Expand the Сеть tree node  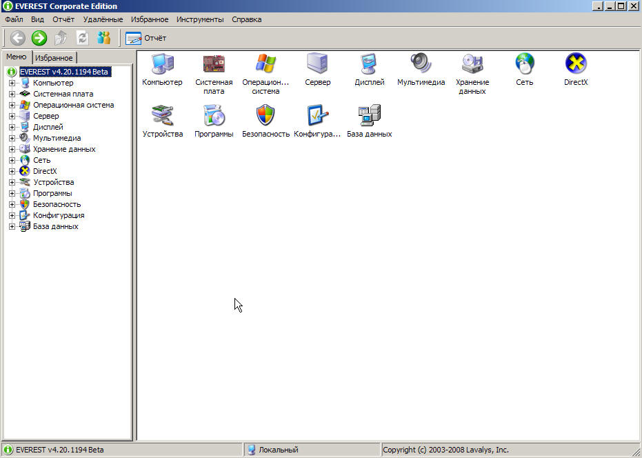pos(12,160)
